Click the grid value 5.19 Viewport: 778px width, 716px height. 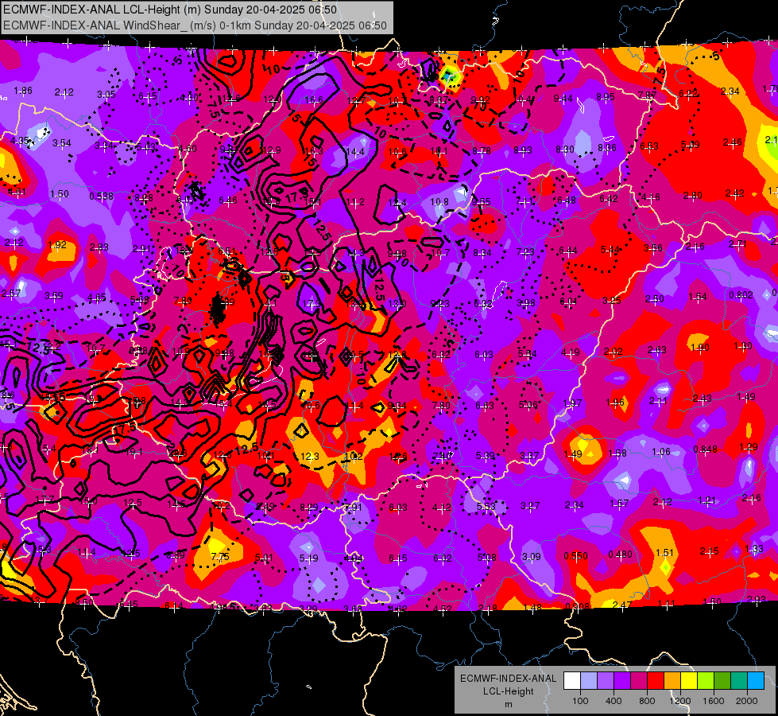[x=308, y=558]
